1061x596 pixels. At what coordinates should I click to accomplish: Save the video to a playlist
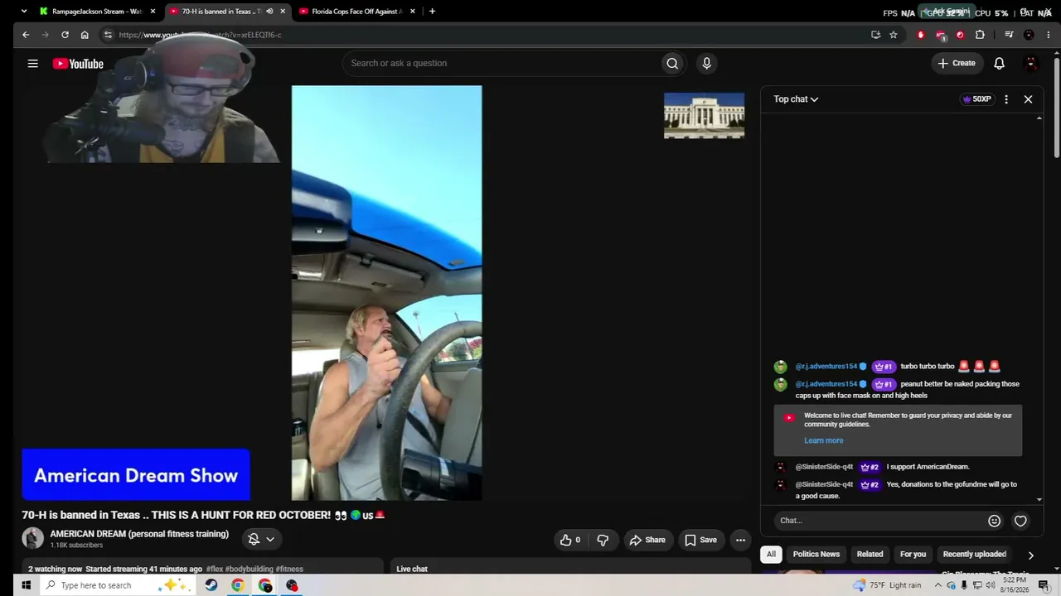pos(700,540)
